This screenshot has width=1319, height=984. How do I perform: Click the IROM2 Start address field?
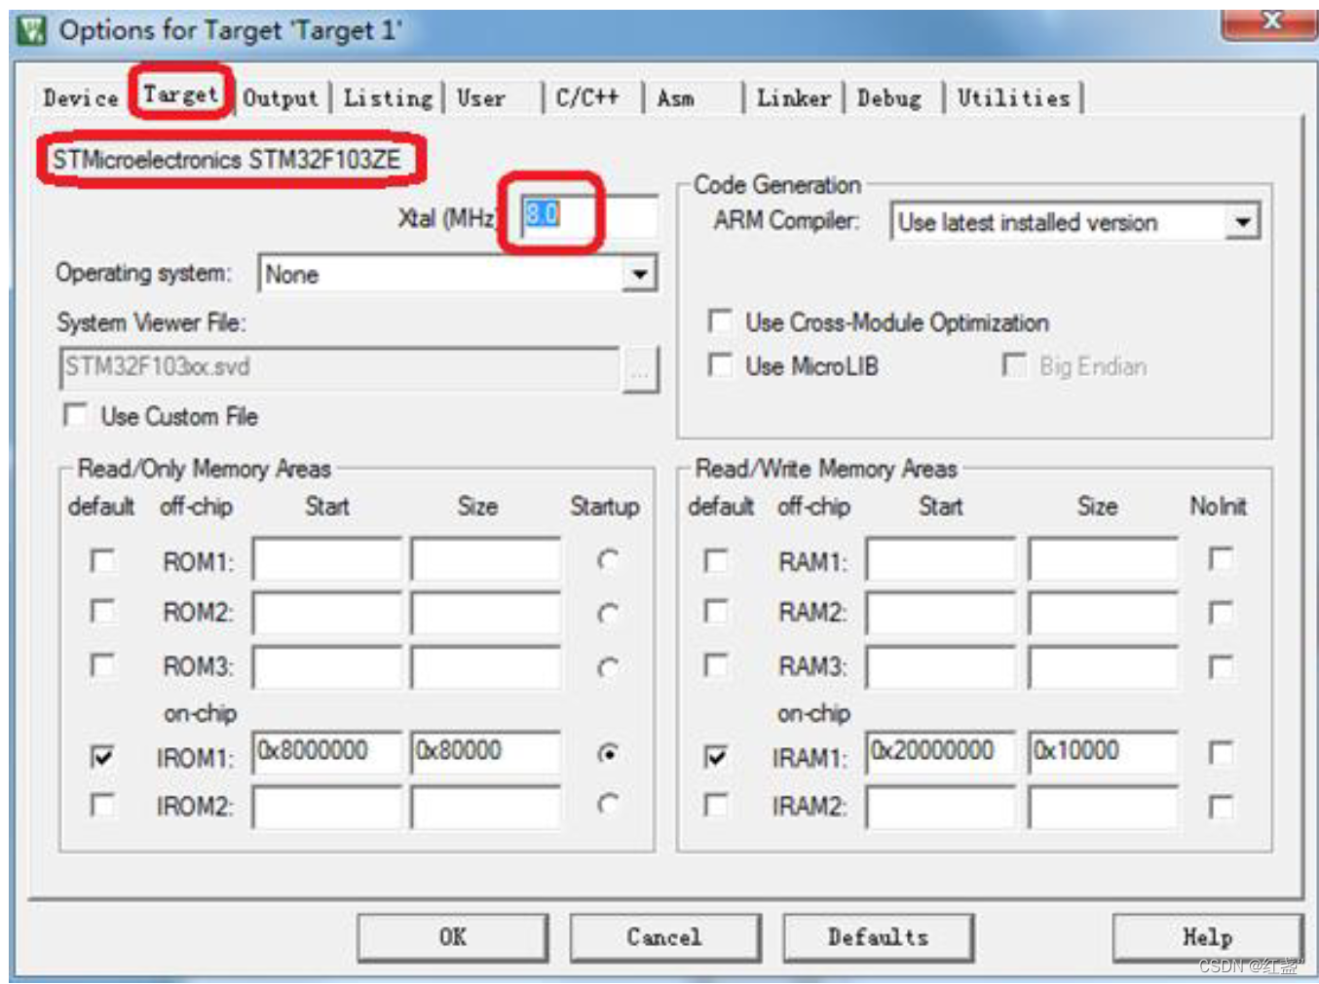(326, 807)
